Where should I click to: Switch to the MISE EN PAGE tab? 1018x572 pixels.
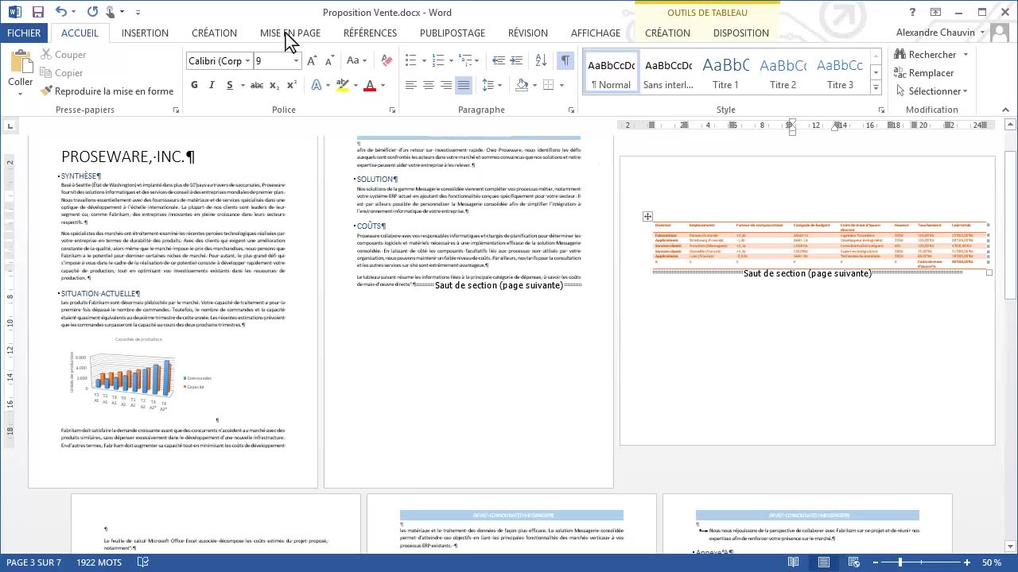pos(290,33)
